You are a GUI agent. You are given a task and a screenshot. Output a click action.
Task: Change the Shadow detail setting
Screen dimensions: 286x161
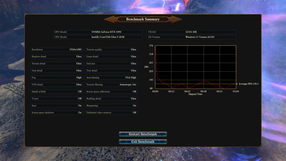click(x=56, y=56)
